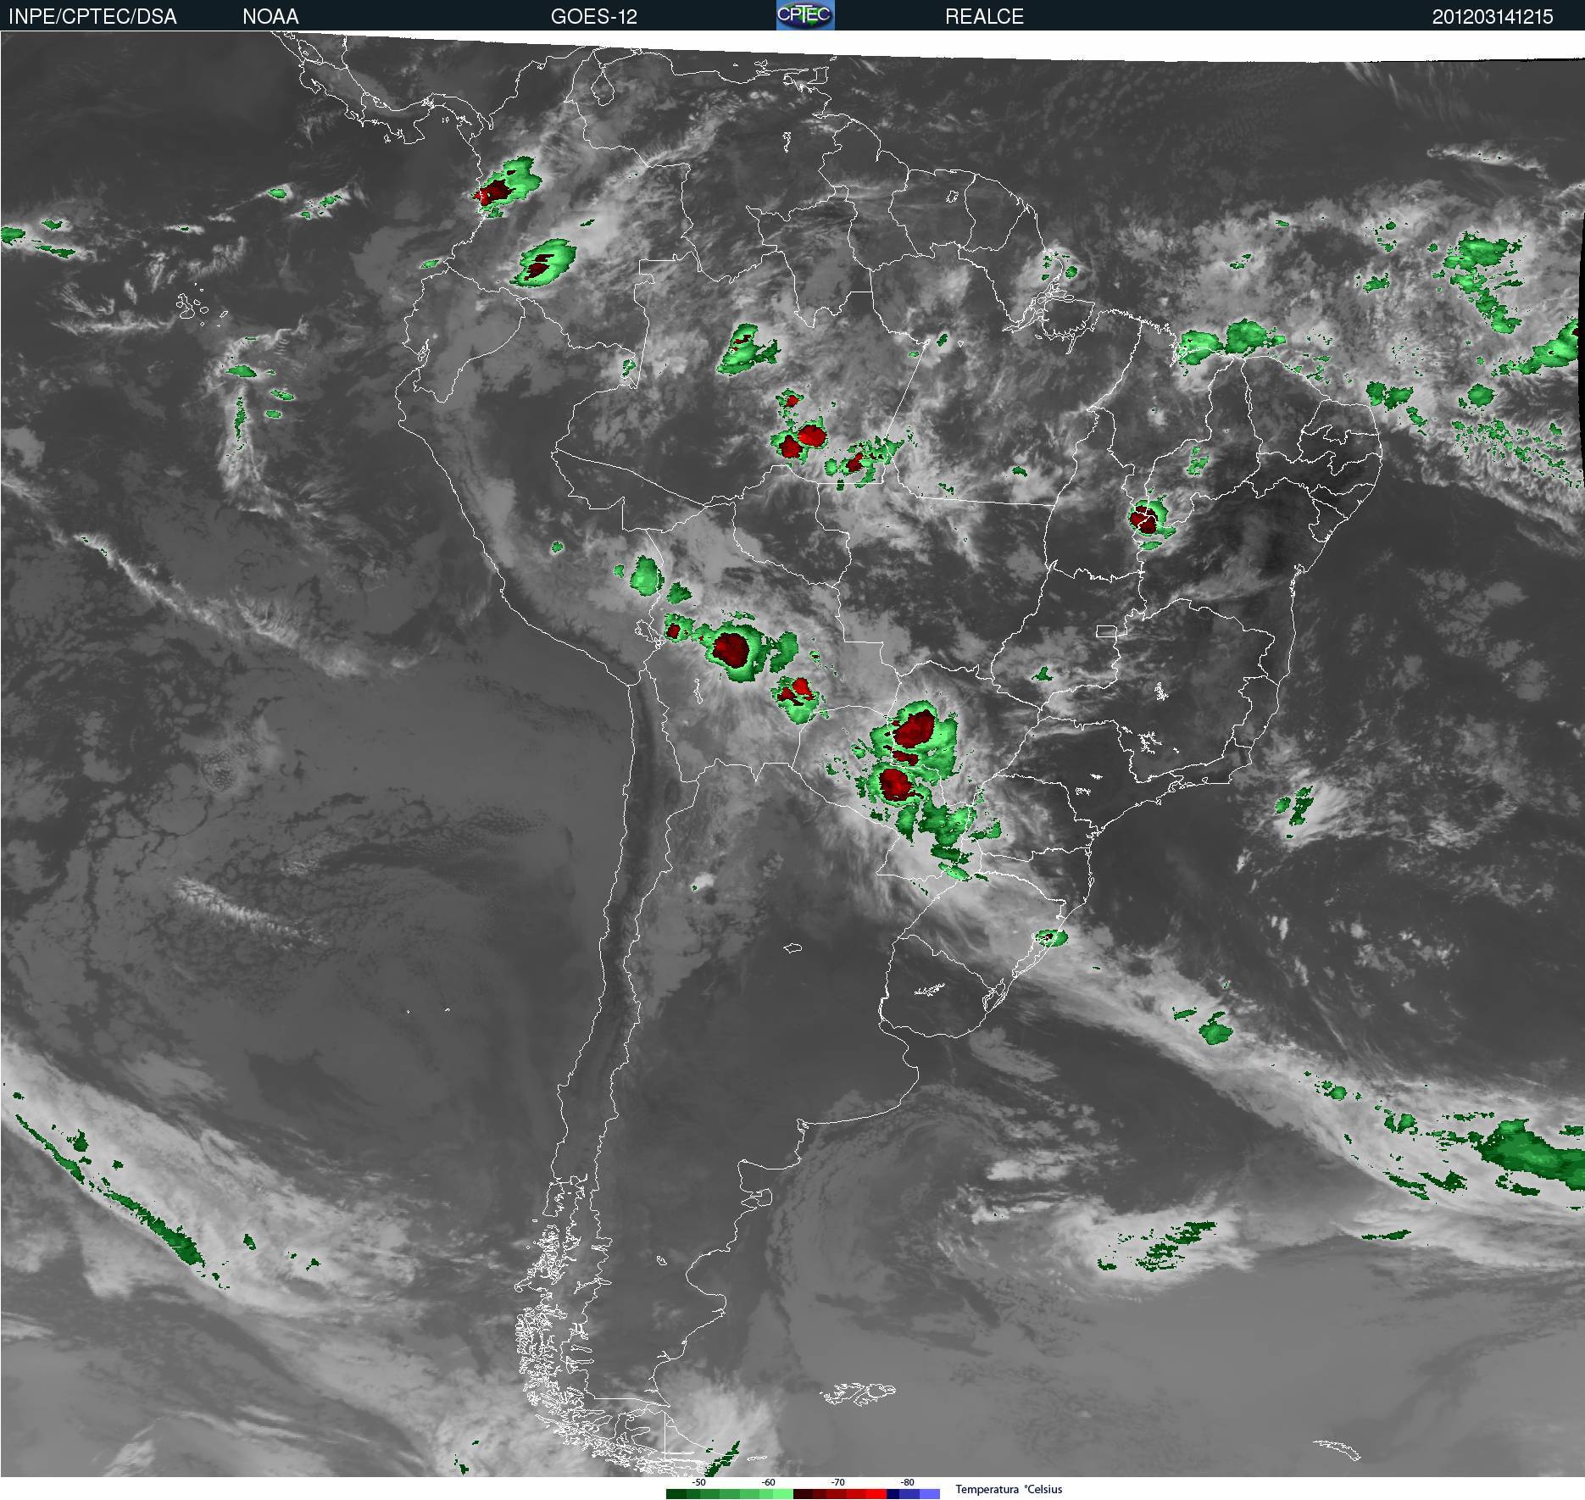The width and height of the screenshot is (1585, 1500).
Task: Click the NOAA label in the header
Action: point(270,17)
